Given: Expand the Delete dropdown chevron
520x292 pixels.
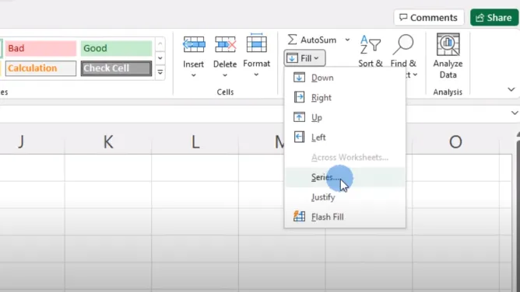Looking at the screenshot, I should click(225, 75).
